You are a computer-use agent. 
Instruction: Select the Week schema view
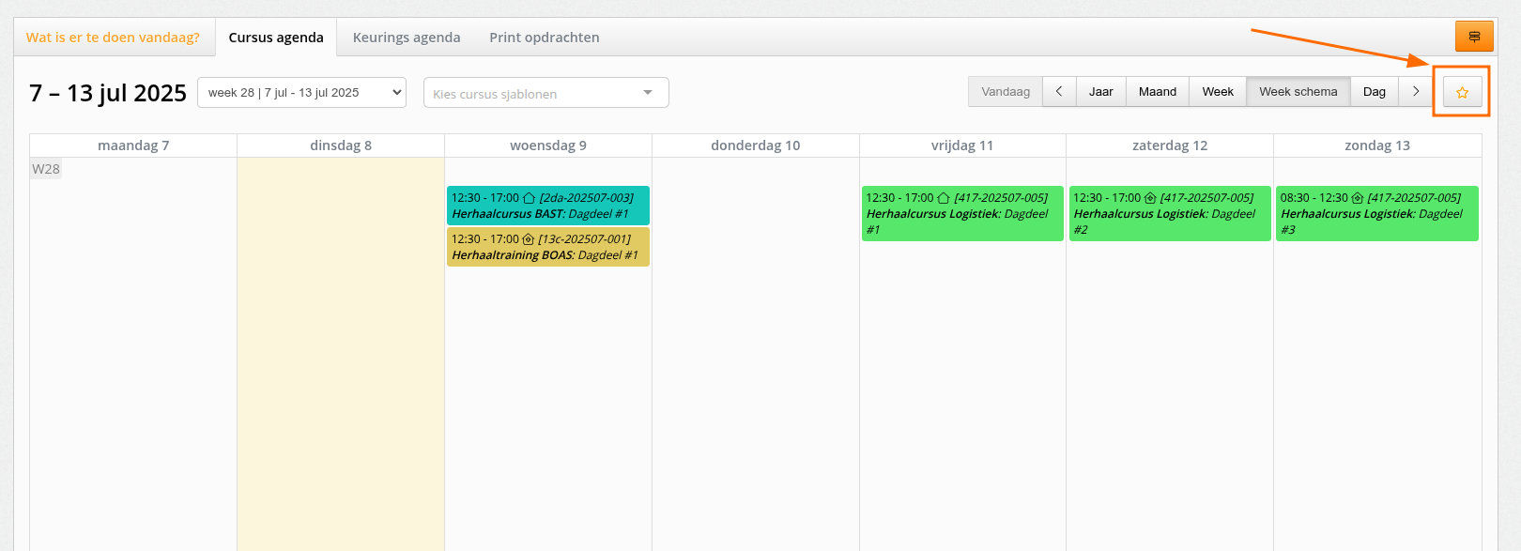point(1298,91)
